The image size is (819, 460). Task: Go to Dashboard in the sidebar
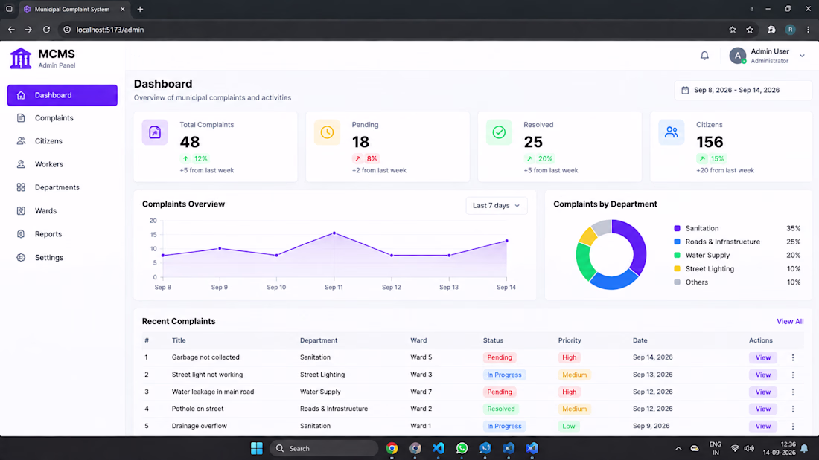click(x=62, y=95)
